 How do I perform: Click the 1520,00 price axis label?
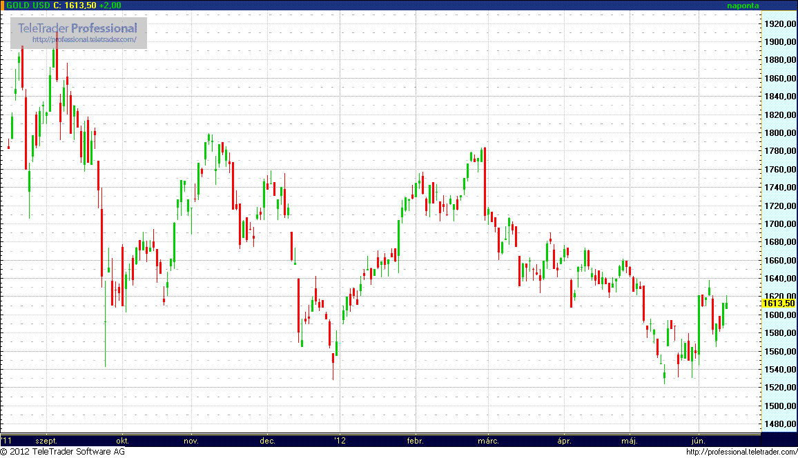tap(780, 388)
